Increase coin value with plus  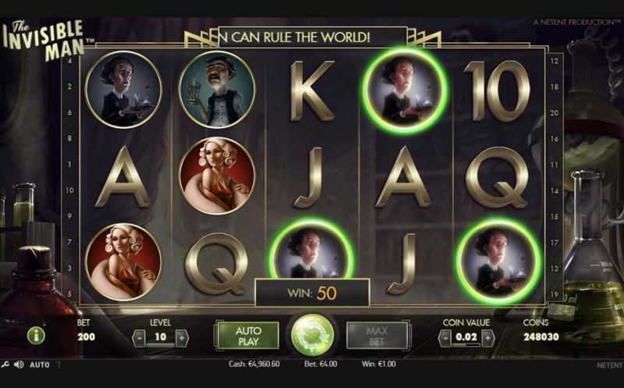[x=488, y=338]
